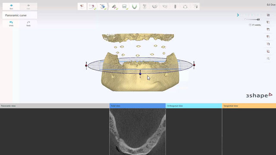The height and width of the screenshot is (155, 276).
Task: Select the Orthogonal view tab
Action: click(194, 106)
